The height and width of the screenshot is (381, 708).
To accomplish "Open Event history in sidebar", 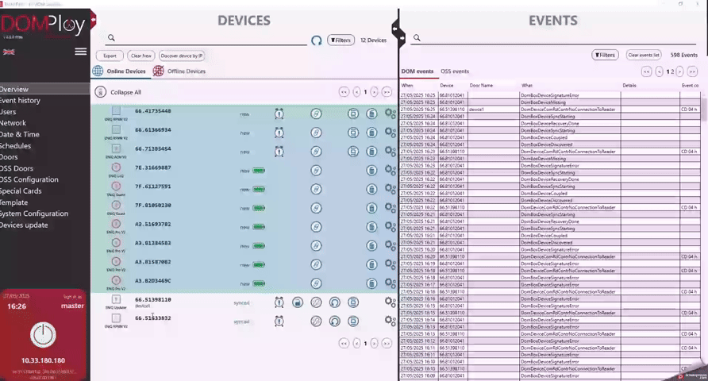I will pyautogui.click(x=20, y=100).
